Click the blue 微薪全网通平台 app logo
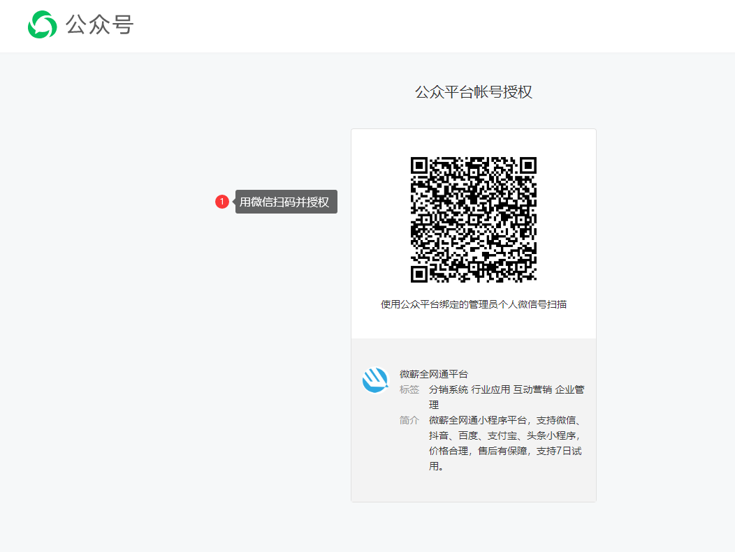The image size is (735, 552). click(375, 380)
